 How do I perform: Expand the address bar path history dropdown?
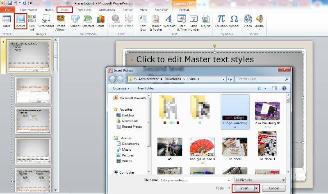tap(223, 79)
